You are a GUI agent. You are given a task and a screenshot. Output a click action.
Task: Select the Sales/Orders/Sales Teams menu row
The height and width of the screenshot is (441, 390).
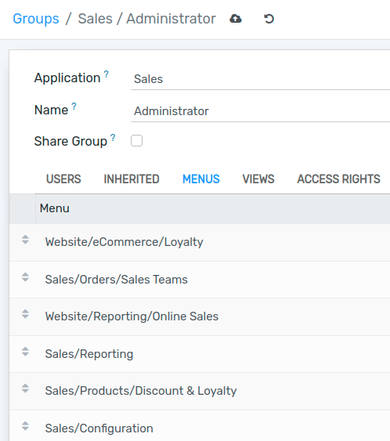point(200,280)
